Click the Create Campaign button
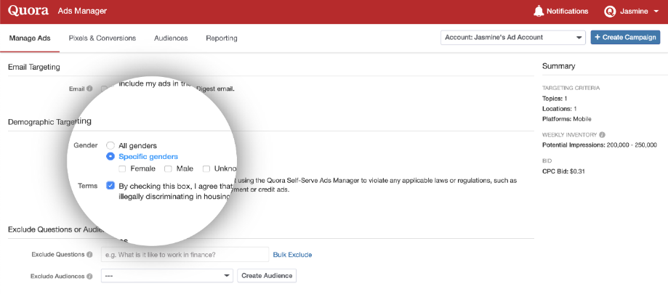 pyautogui.click(x=625, y=38)
